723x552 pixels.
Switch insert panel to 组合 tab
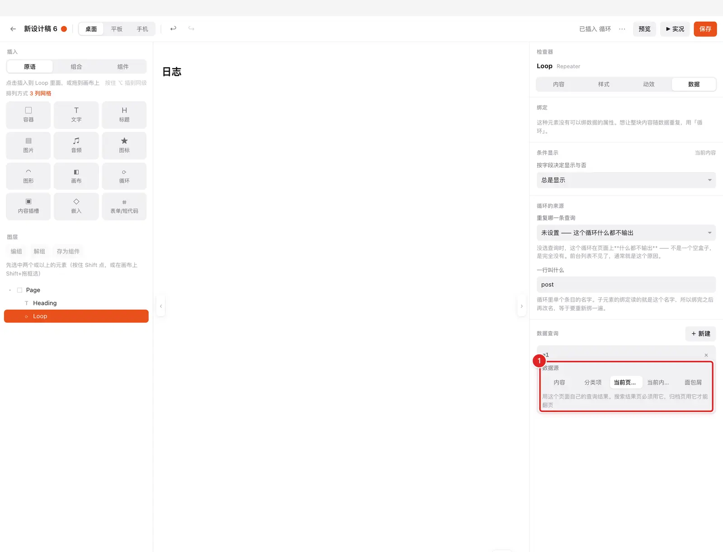76,66
